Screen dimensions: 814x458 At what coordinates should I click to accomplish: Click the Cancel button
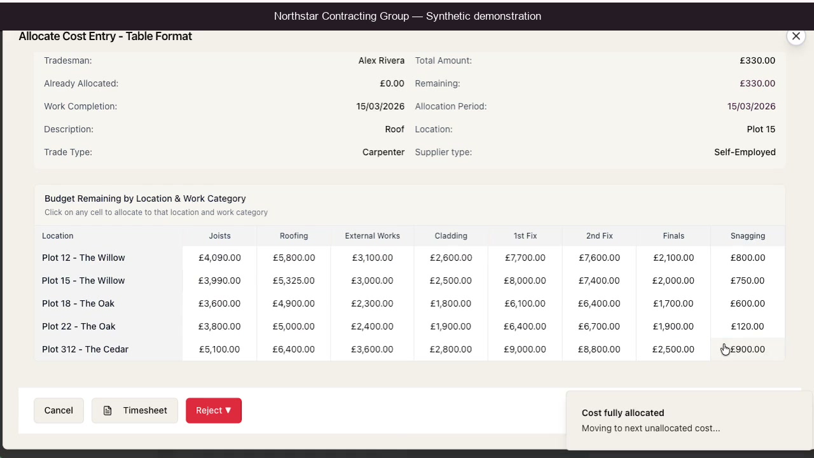(x=59, y=410)
